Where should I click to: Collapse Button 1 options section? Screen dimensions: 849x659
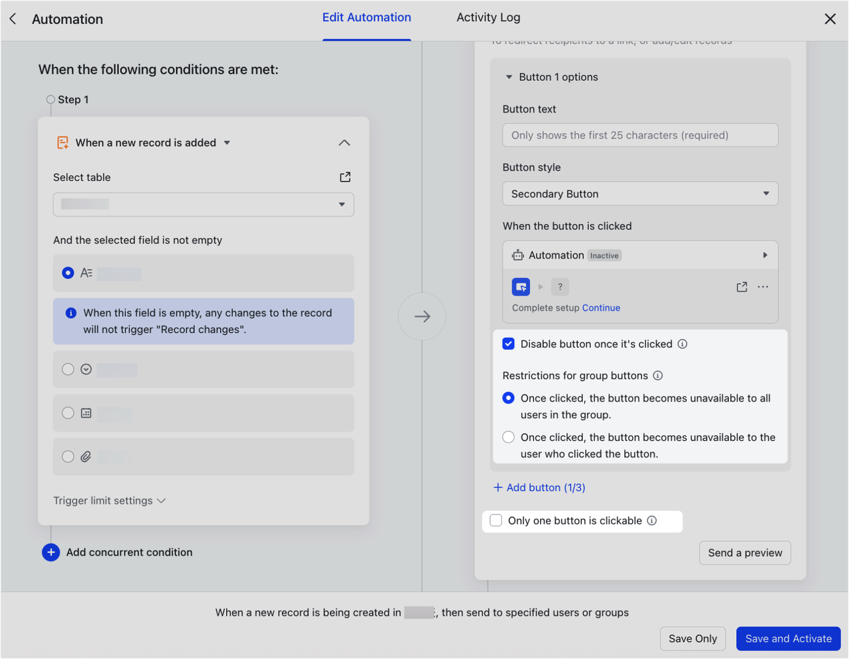pos(509,77)
